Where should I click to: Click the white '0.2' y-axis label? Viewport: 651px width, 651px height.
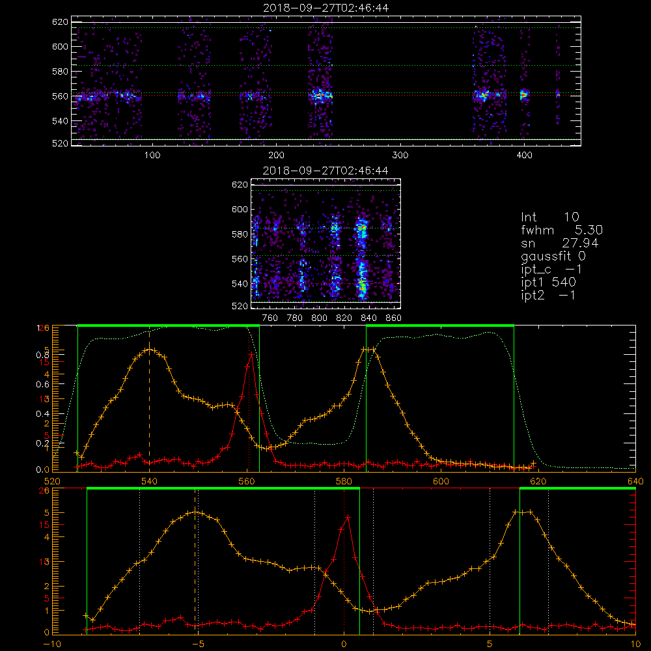(43, 443)
